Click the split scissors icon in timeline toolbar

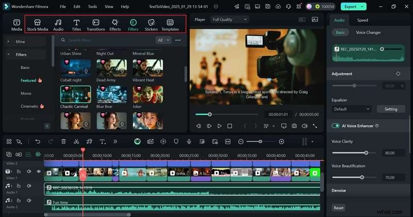click(x=76, y=142)
